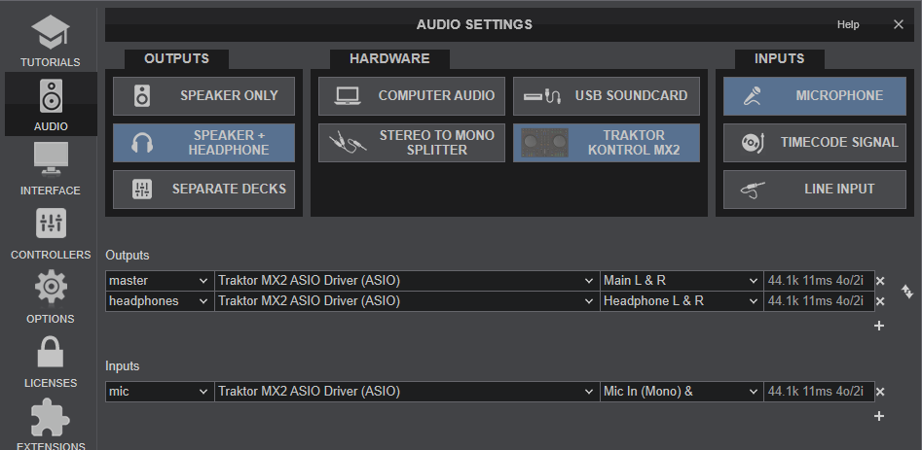Switch to the Audio settings tab
Screen dimensions: 922x450
click(50, 103)
